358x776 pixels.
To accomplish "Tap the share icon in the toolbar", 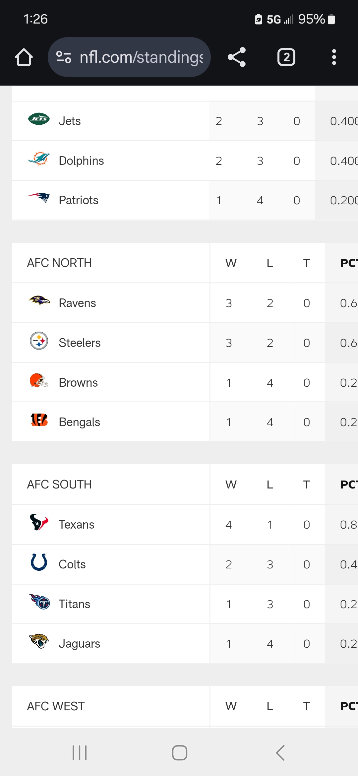I will tap(237, 57).
